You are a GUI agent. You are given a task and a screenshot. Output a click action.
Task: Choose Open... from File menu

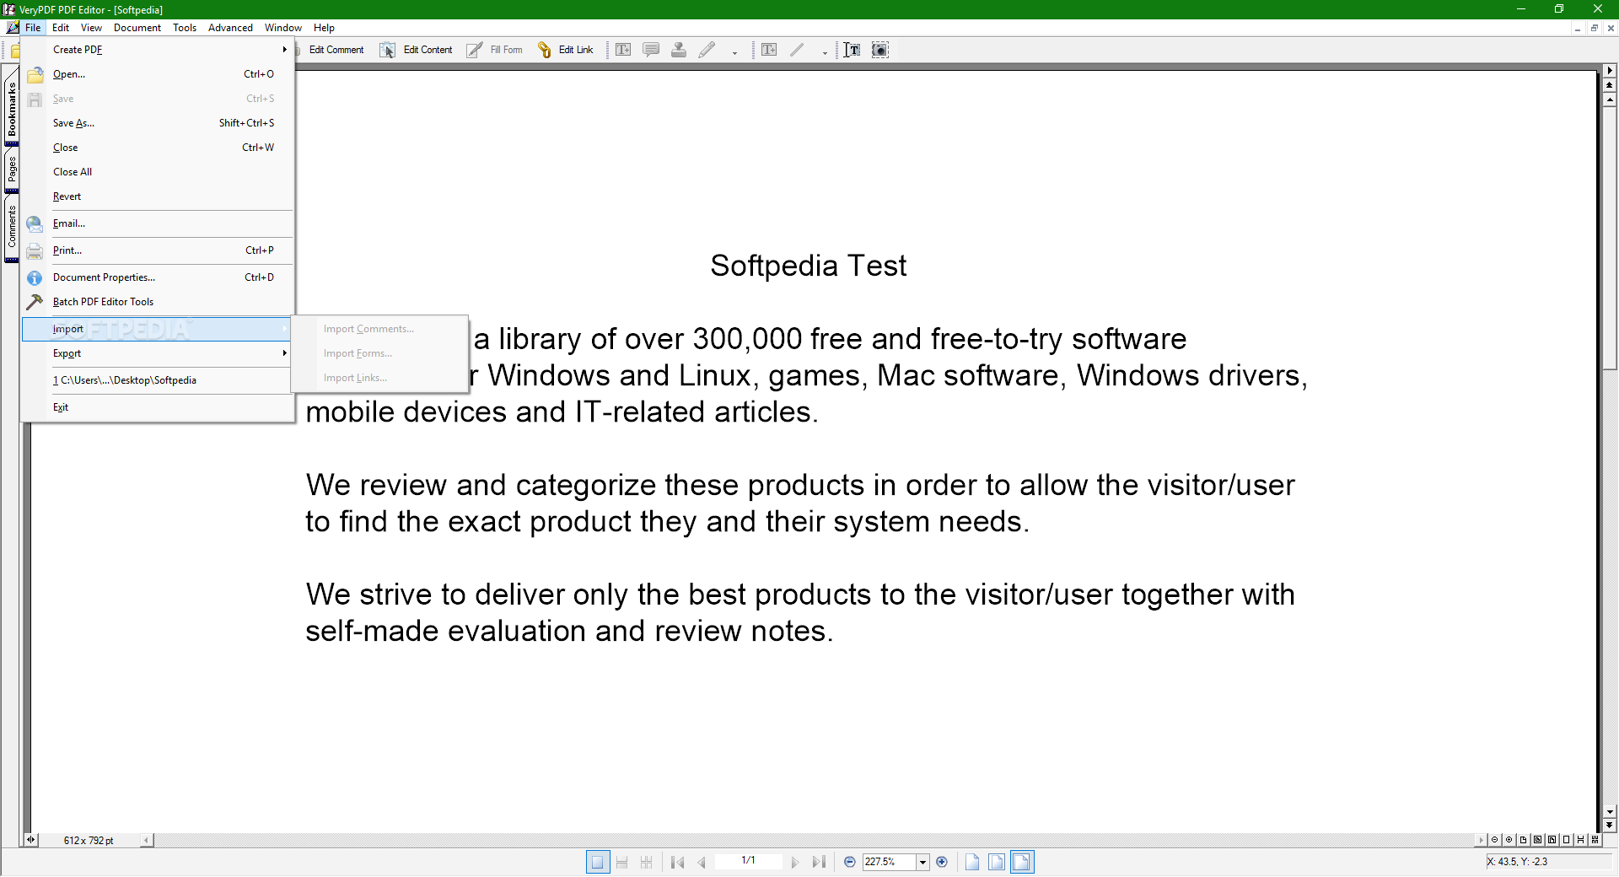point(158,74)
